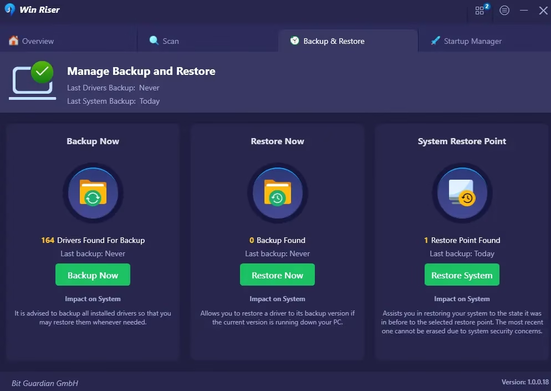Go to the Startup Manager tab

pos(472,41)
